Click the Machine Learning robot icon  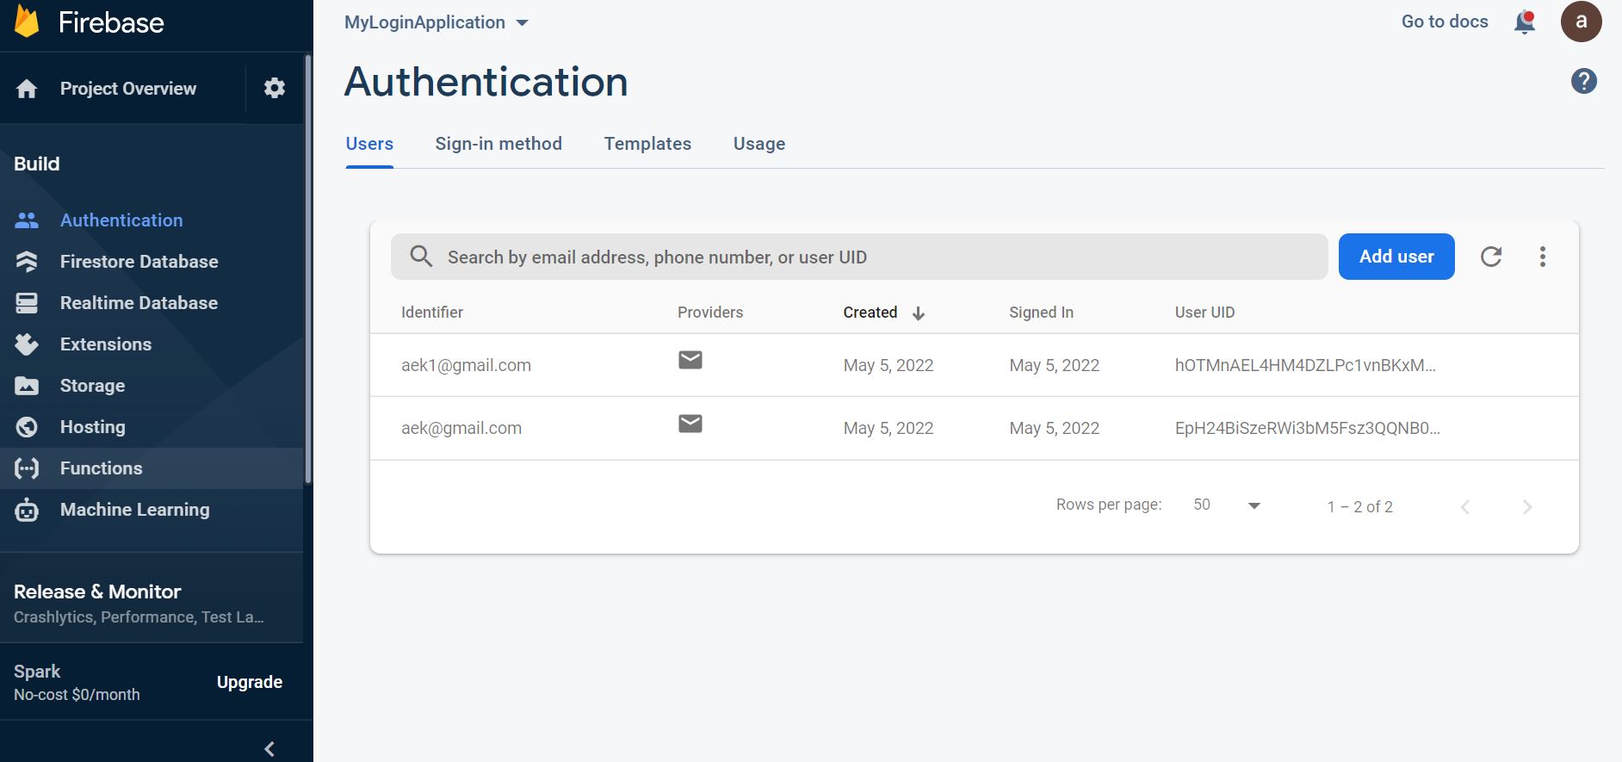27,510
